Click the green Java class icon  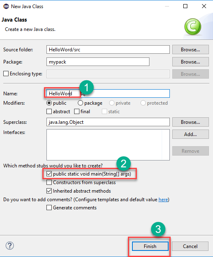193,26
